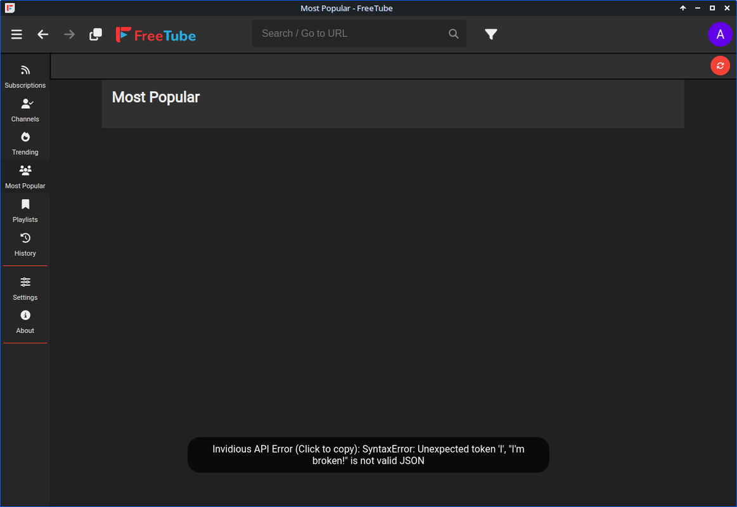Open Trending in the sidebar
The width and height of the screenshot is (737, 507).
pos(25,144)
